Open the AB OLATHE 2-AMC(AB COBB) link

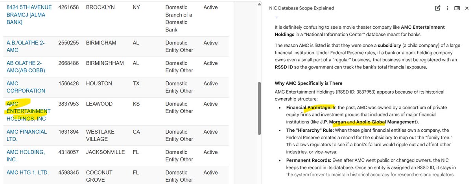click(x=26, y=67)
